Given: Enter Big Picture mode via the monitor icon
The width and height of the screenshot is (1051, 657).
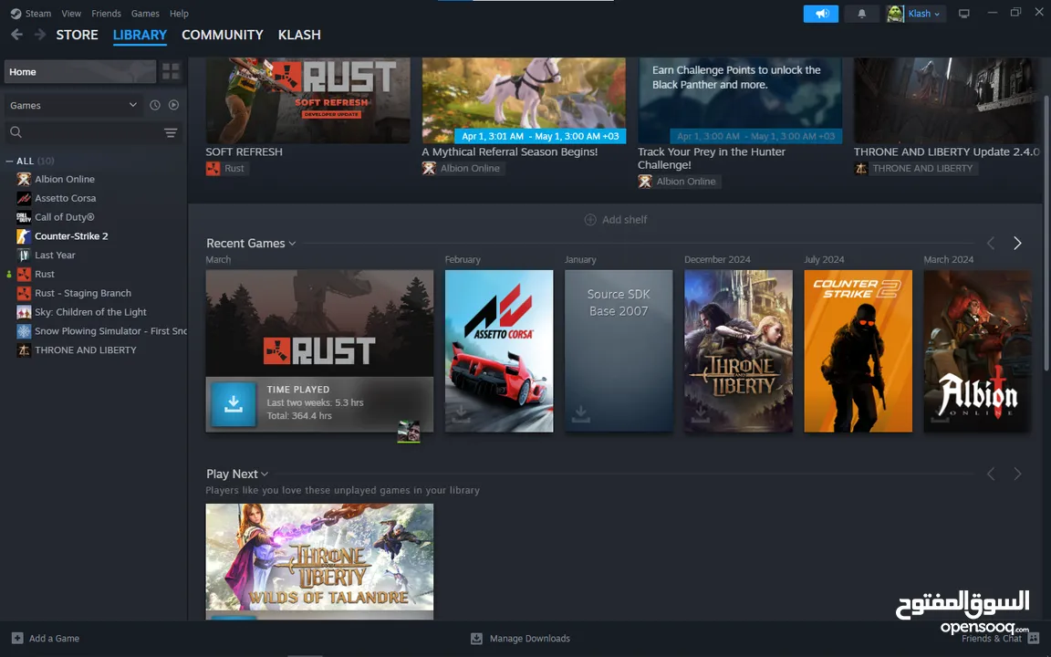Looking at the screenshot, I should point(963,14).
